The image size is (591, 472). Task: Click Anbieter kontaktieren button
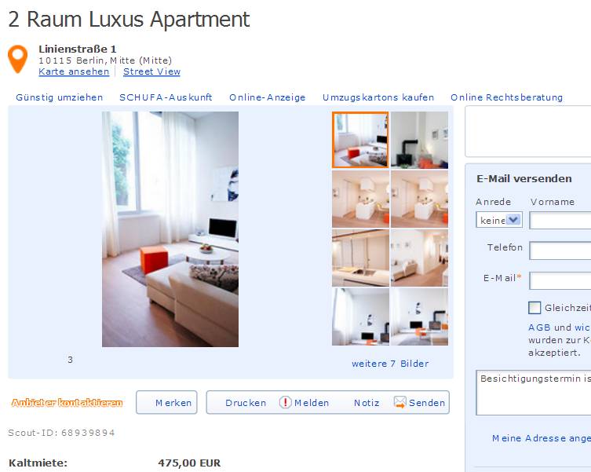coord(67,403)
